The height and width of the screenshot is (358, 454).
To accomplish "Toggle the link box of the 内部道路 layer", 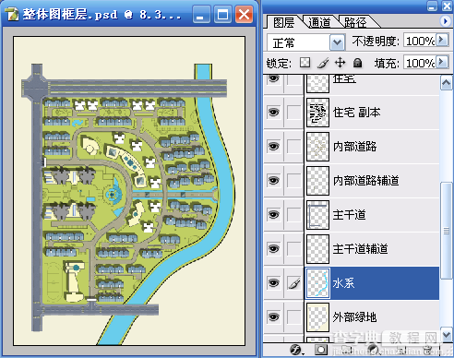I will coord(294,147).
